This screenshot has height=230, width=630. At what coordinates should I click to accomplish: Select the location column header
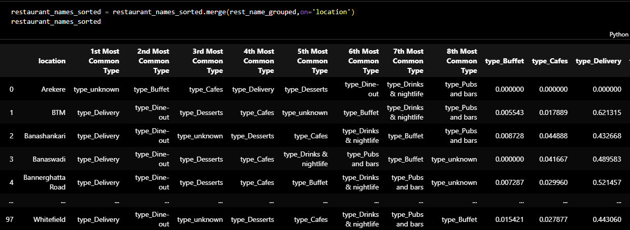[x=52, y=61]
